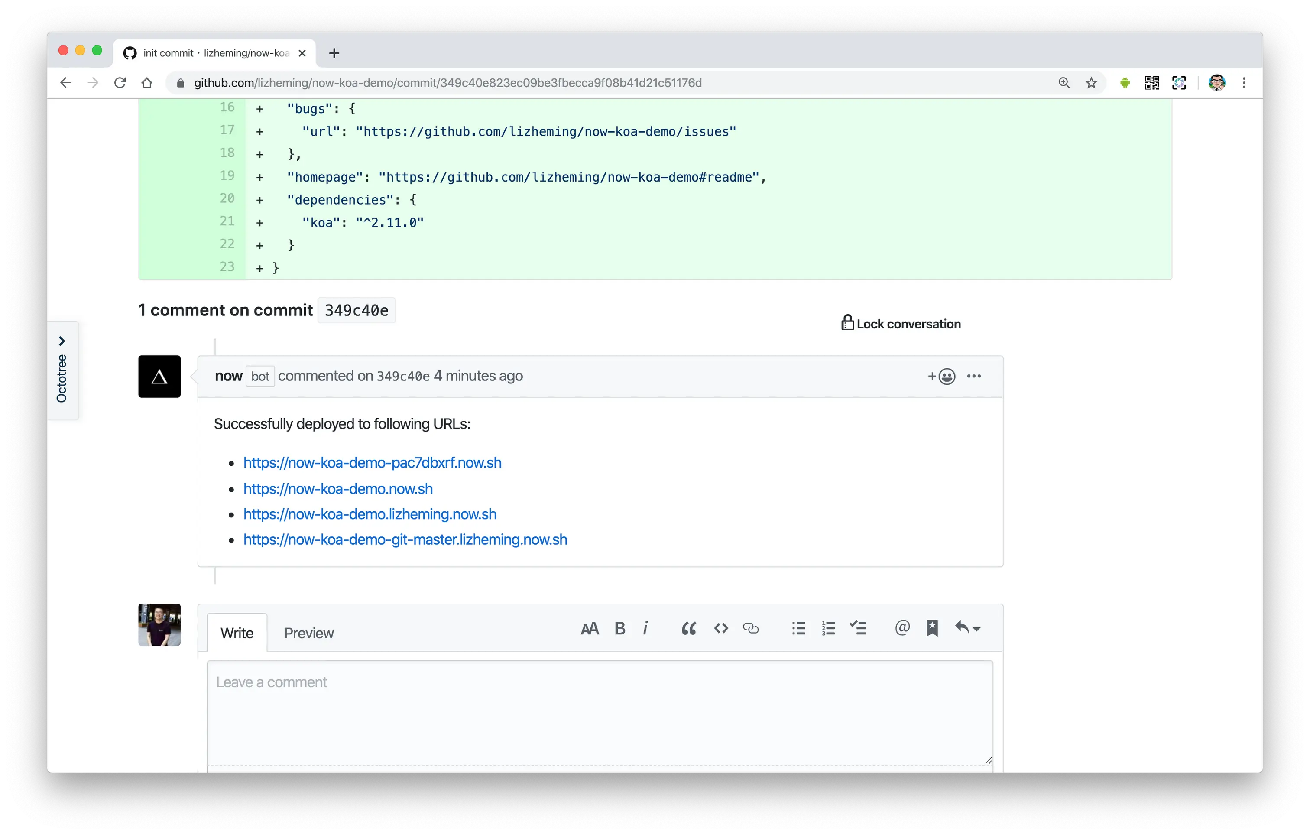Add a bulleted list
Screen dimensions: 1310x835
[798, 629]
